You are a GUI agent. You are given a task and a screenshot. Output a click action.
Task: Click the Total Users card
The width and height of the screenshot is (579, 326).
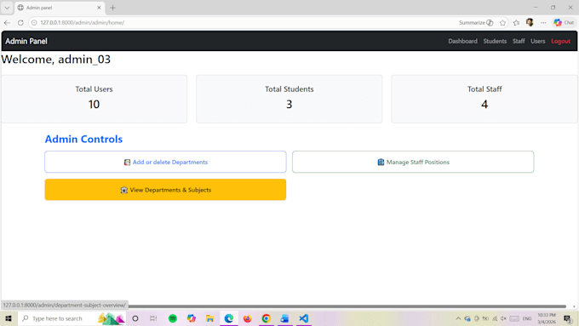coord(95,99)
